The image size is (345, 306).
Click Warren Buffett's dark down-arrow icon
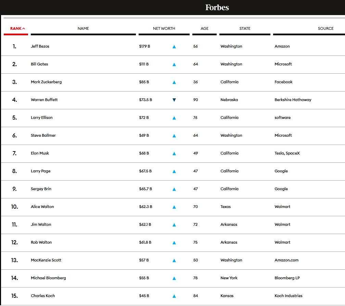[174, 100]
